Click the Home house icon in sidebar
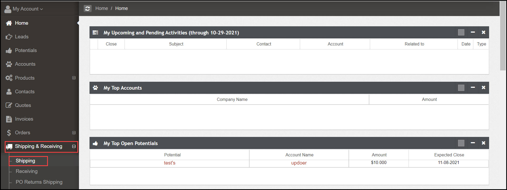Image resolution: width=507 pixels, height=190 pixels. coord(9,23)
